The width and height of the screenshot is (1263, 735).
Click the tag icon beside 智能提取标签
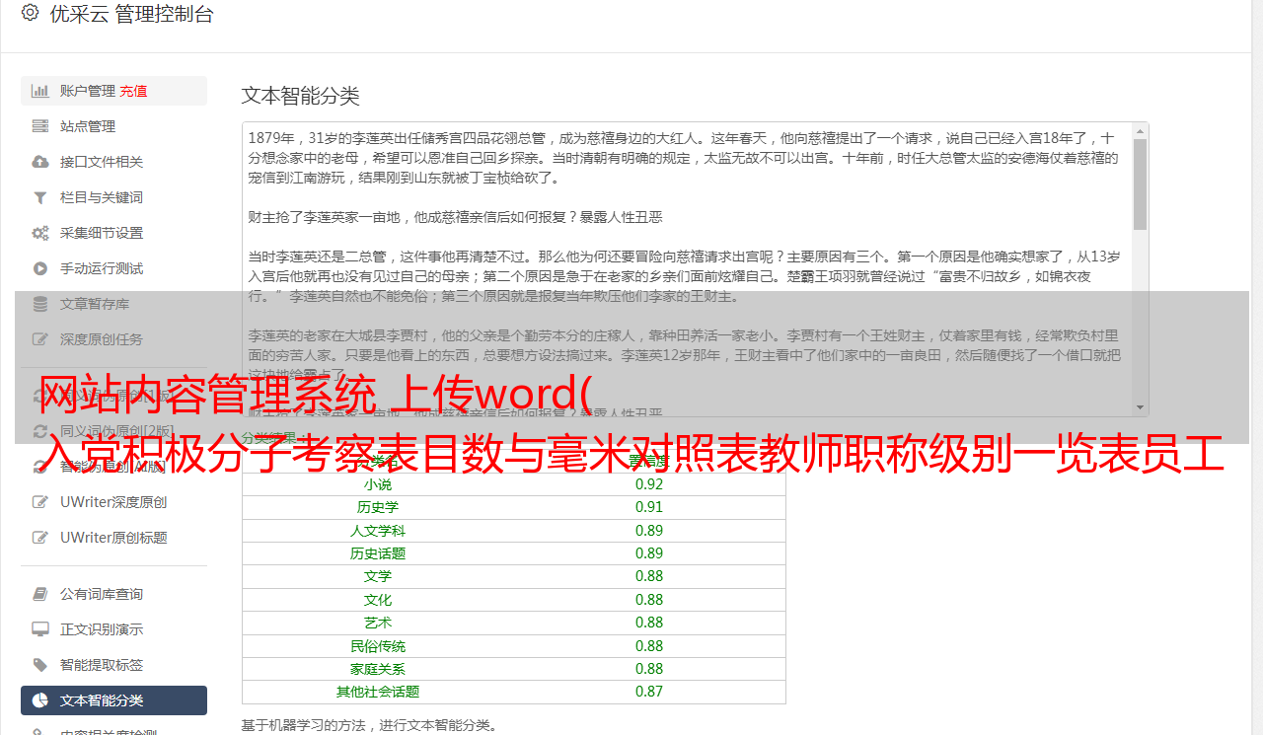(40, 665)
